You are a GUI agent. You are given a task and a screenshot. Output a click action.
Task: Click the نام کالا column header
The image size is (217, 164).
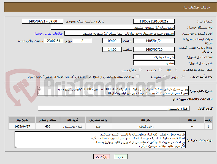click(145, 120)
